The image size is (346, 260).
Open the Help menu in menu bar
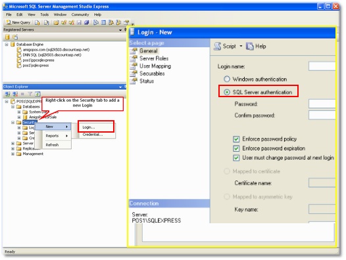click(97, 14)
